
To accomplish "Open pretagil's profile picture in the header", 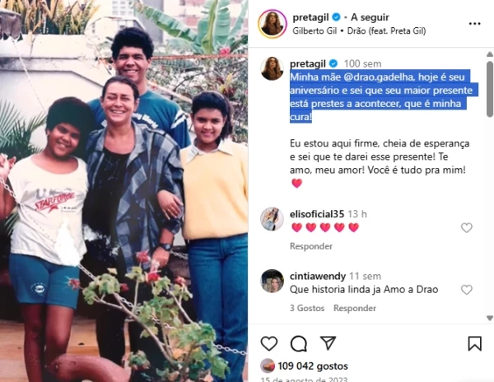I will (x=273, y=24).
